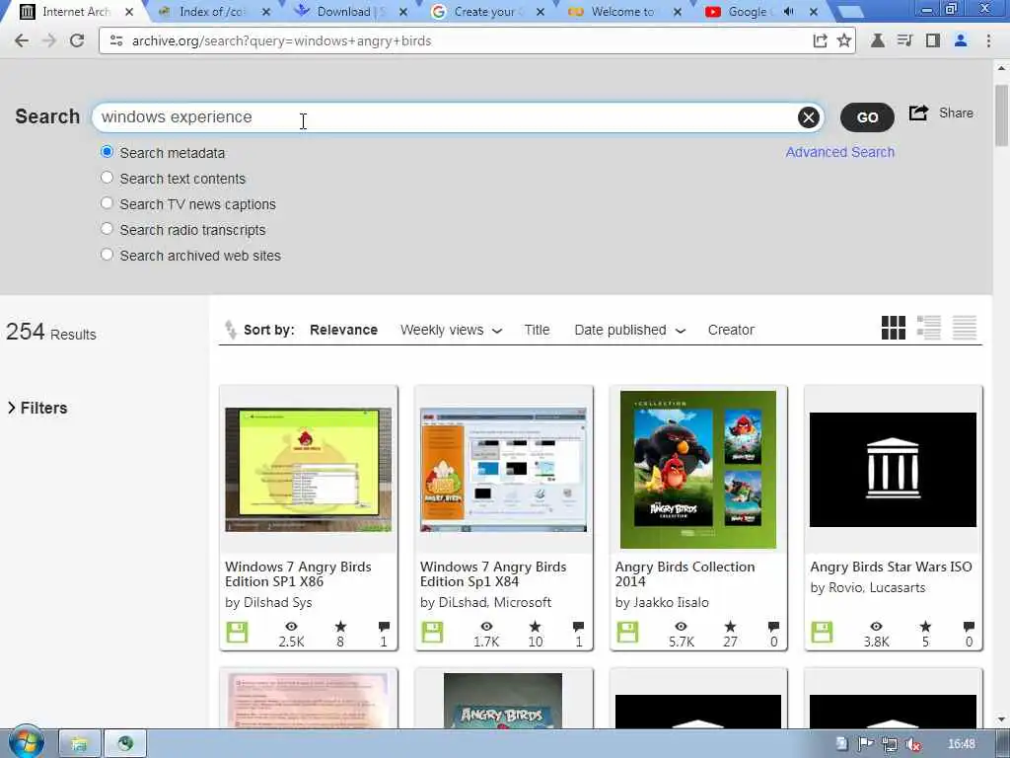Sort results by Relevance

pyautogui.click(x=343, y=330)
